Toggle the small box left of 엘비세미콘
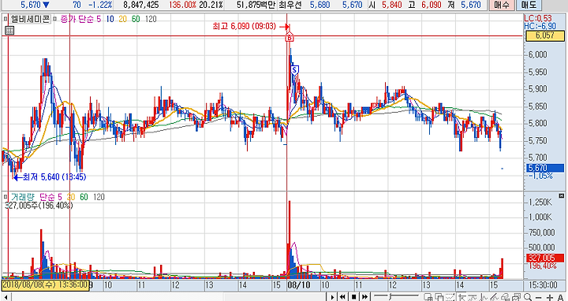This screenshot has height=301, width=568. 5,19
